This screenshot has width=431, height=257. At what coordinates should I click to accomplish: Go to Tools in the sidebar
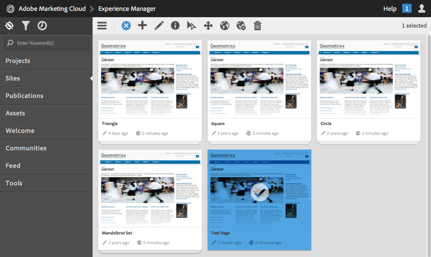click(x=14, y=183)
